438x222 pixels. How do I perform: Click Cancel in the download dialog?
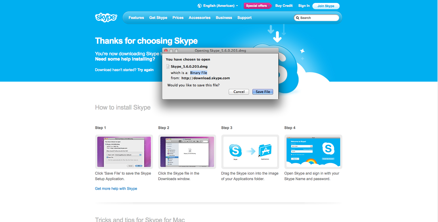click(x=239, y=92)
